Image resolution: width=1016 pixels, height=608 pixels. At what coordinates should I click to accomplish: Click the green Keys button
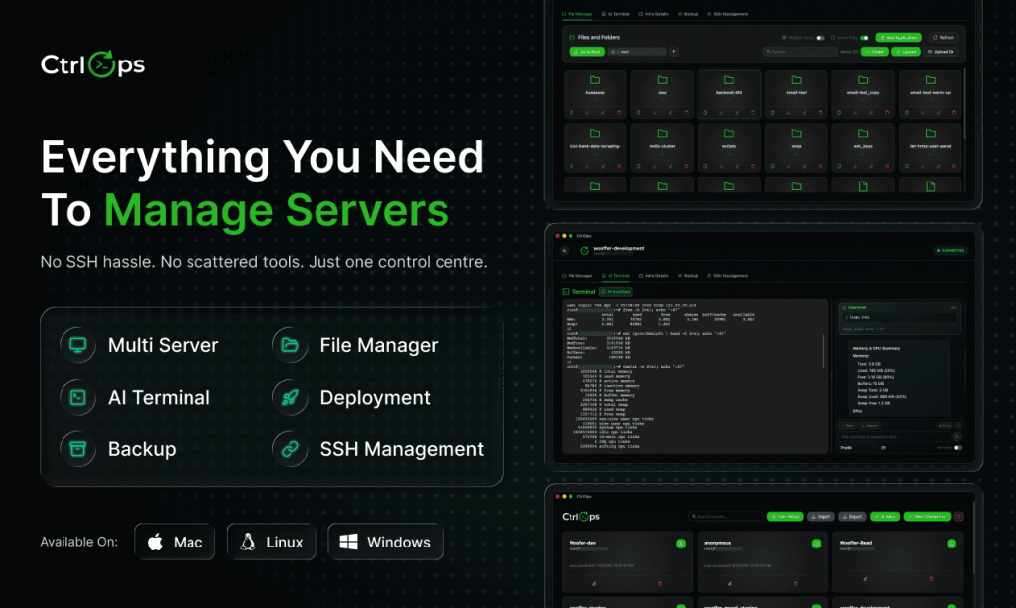(885, 516)
